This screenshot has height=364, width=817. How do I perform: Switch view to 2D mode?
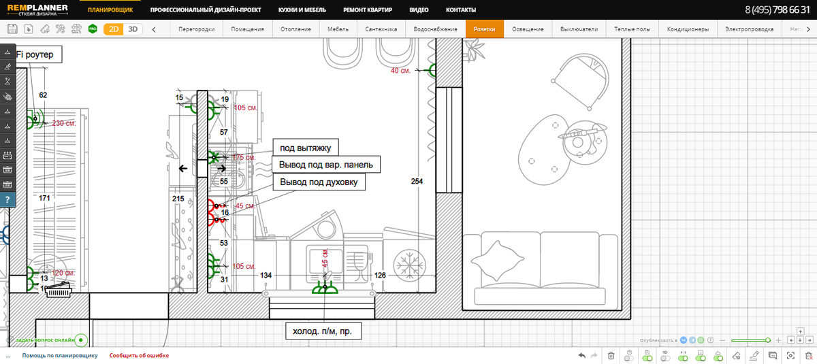pos(114,29)
